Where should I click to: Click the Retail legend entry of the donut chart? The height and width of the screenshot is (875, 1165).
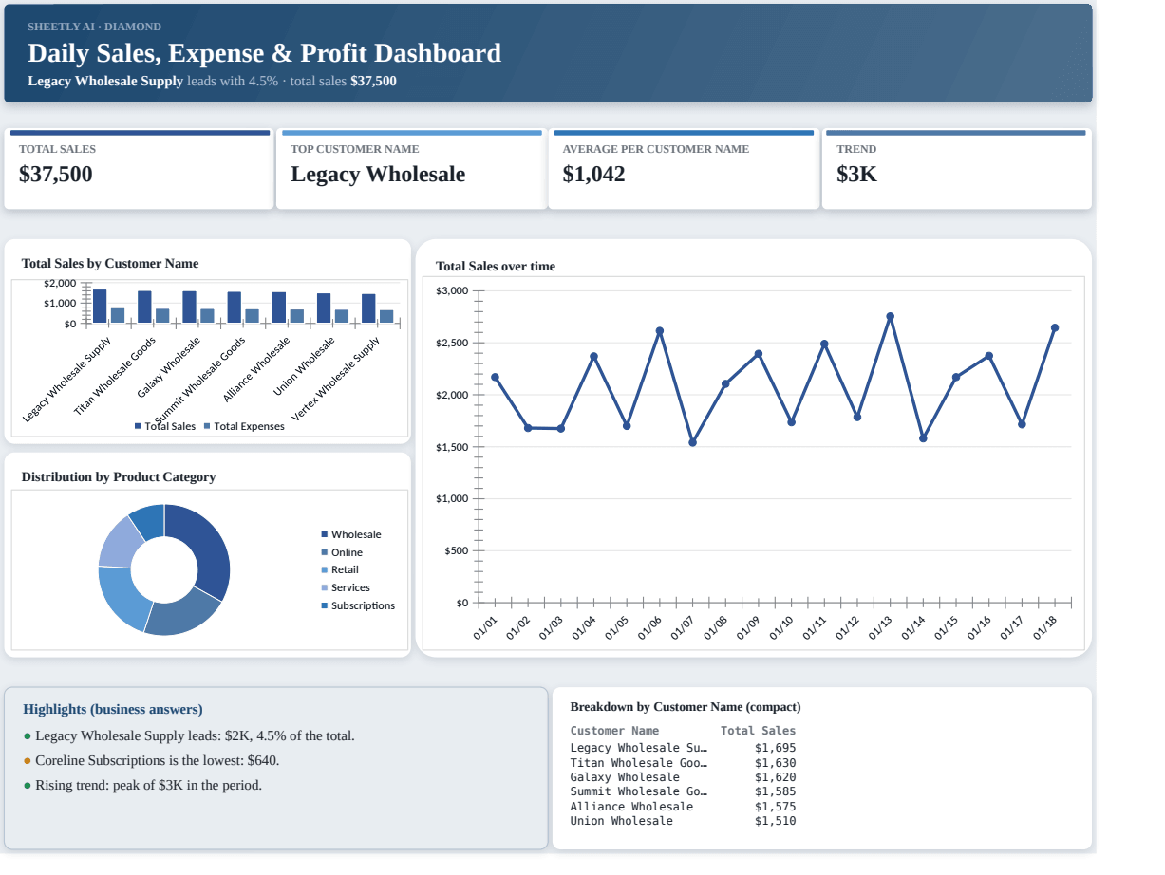click(x=340, y=569)
